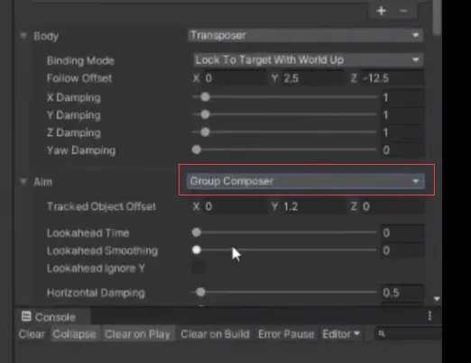Viewport: 471px width, 363px height.
Task: Toggle Clear on Build in Console
Action: click(215, 334)
